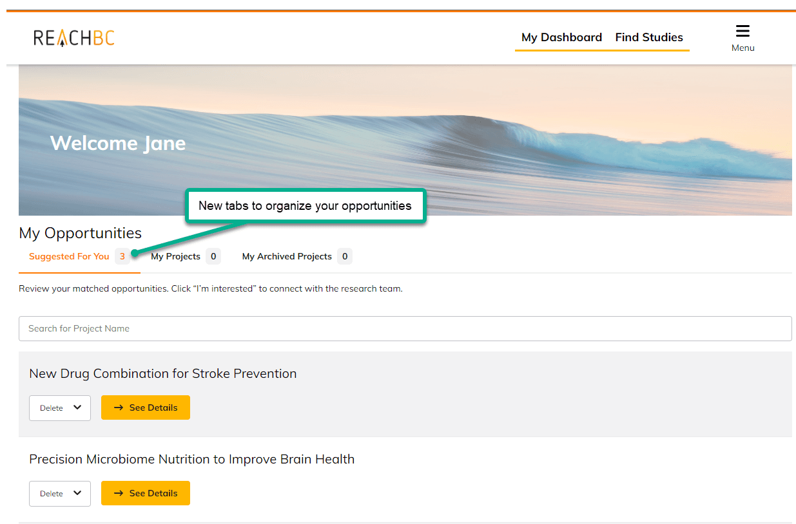Click arrow icon in Stroke Prevention See Details
This screenshot has height=524, width=796.
click(119, 407)
